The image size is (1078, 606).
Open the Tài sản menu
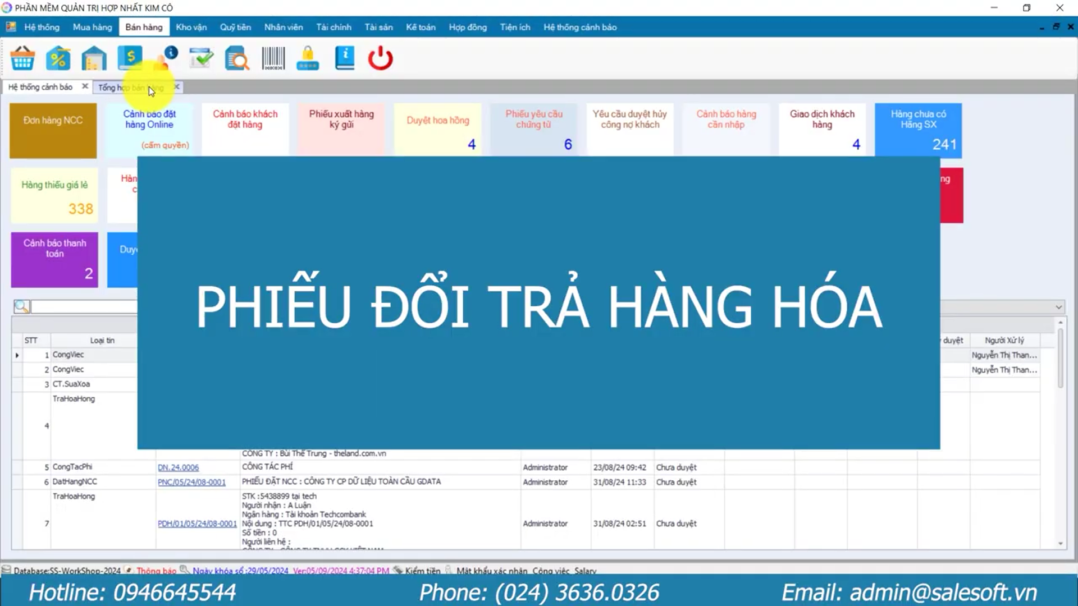pyautogui.click(x=378, y=27)
